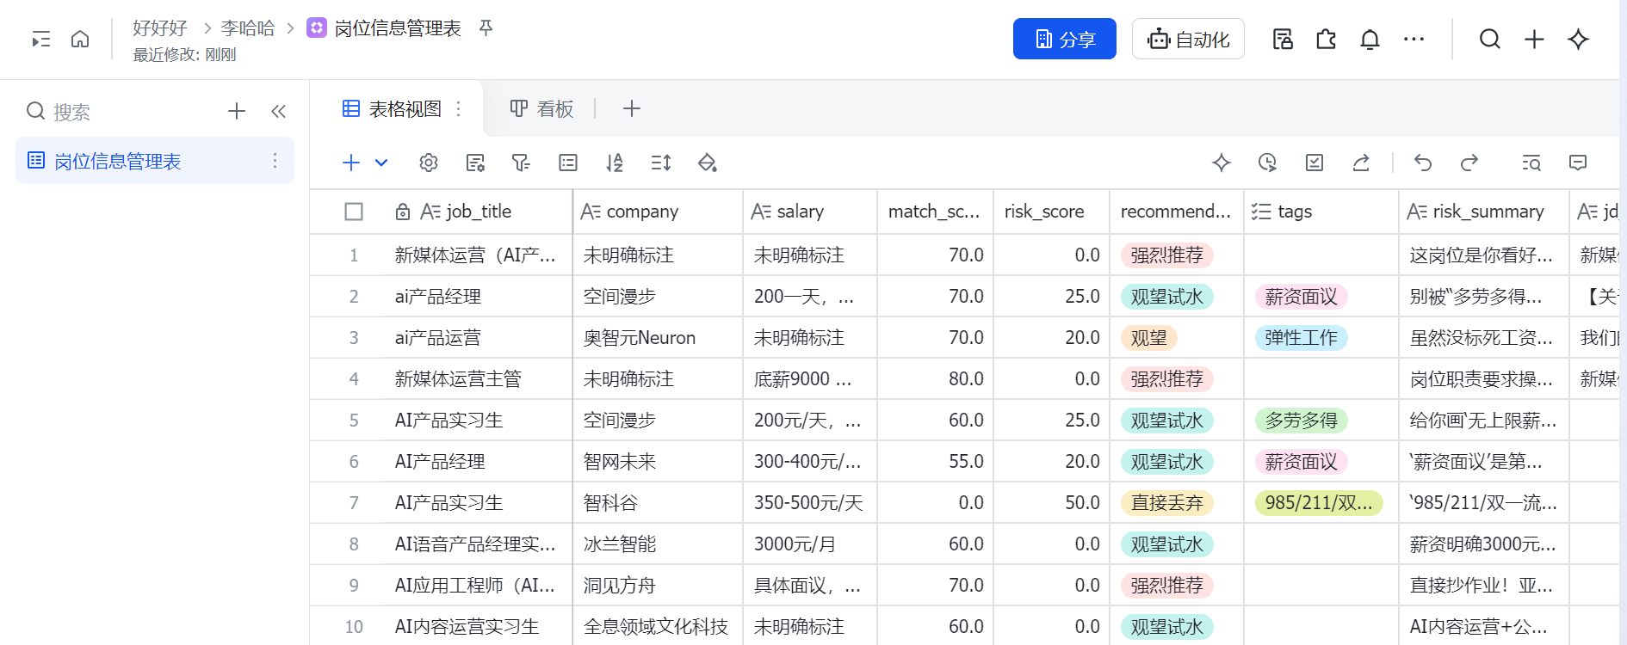Open the sort A-Z tool
Screen dimensions: 1627x645
point(615,163)
